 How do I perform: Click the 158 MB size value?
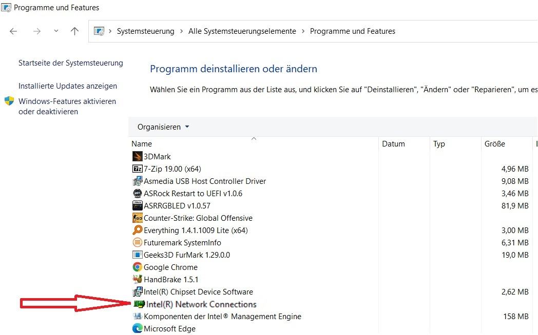[x=516, y=317]
